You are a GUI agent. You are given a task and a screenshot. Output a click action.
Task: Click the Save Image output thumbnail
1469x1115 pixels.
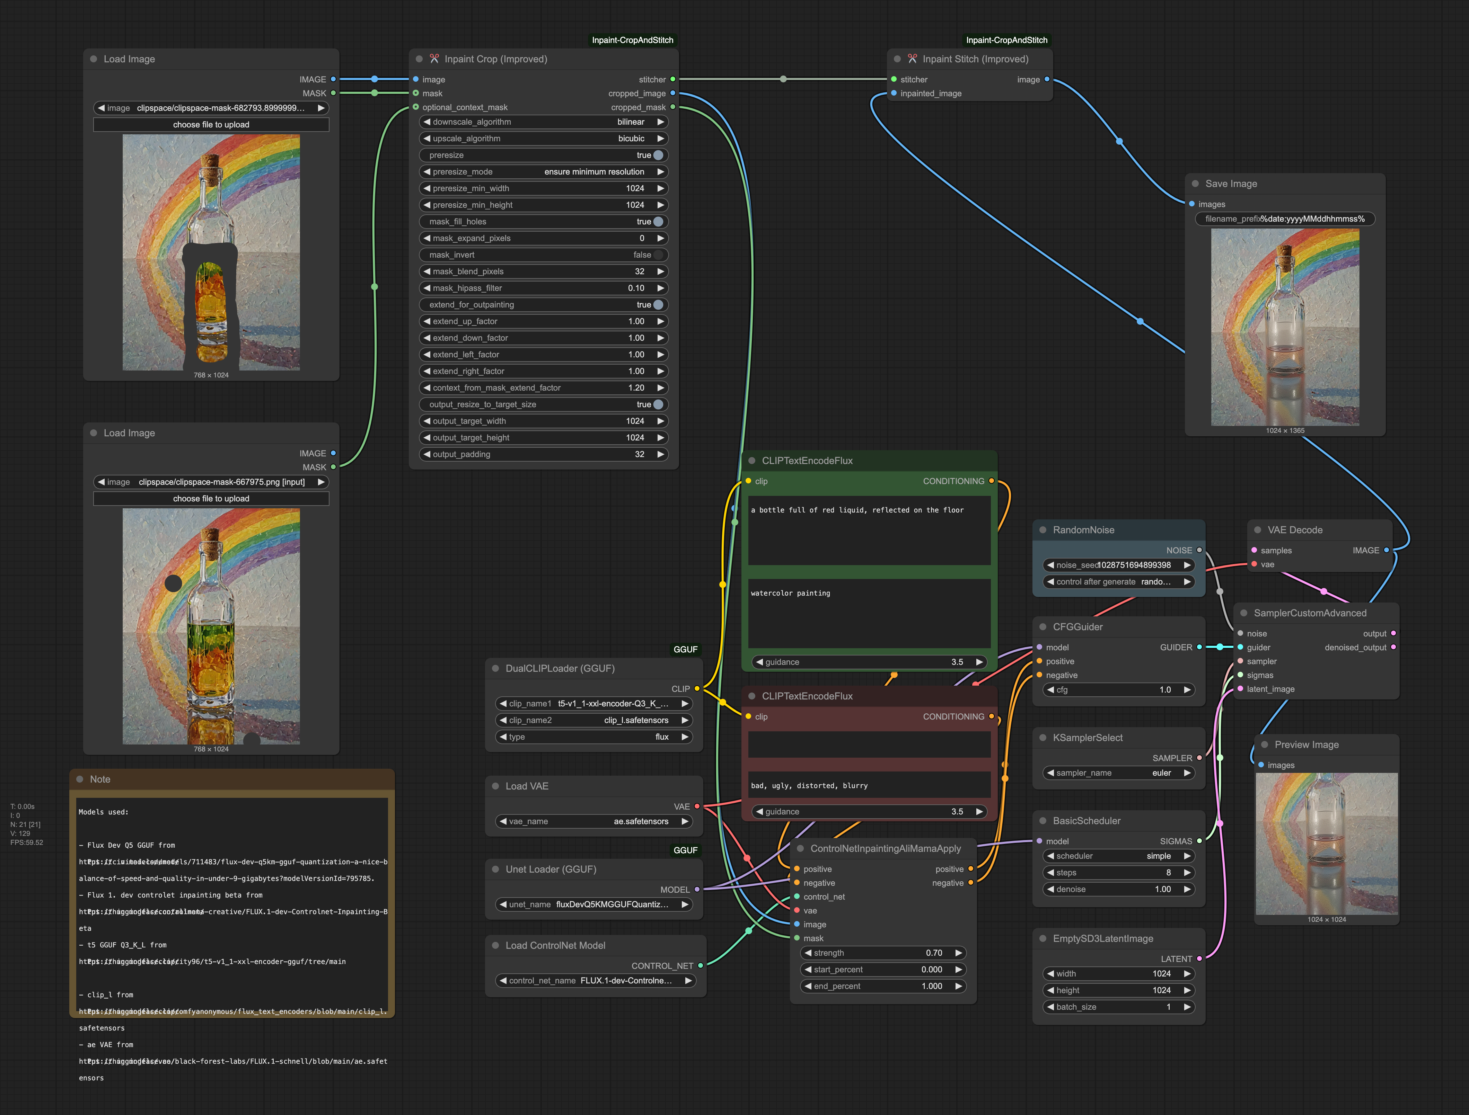[x=1284, y=327]
